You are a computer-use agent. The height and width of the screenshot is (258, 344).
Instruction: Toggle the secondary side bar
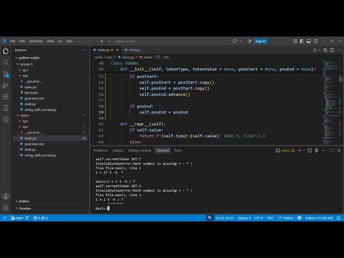click(x=316, y=41)
